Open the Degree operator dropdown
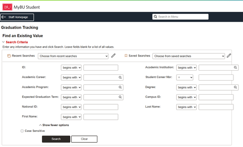 pos(186,87)
